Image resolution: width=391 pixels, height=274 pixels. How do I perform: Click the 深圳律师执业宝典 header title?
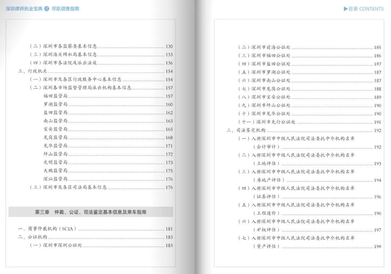pyautogui.click(x=24, y=9)
